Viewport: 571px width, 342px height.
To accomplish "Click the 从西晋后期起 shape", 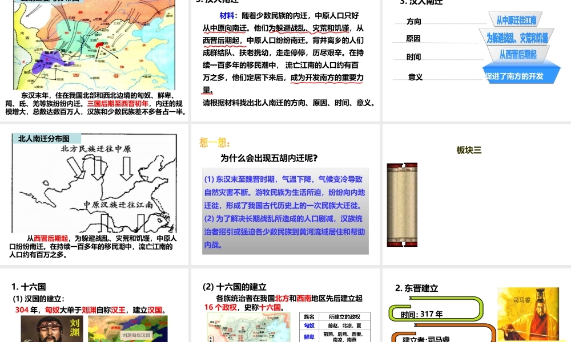I will 517,55.
